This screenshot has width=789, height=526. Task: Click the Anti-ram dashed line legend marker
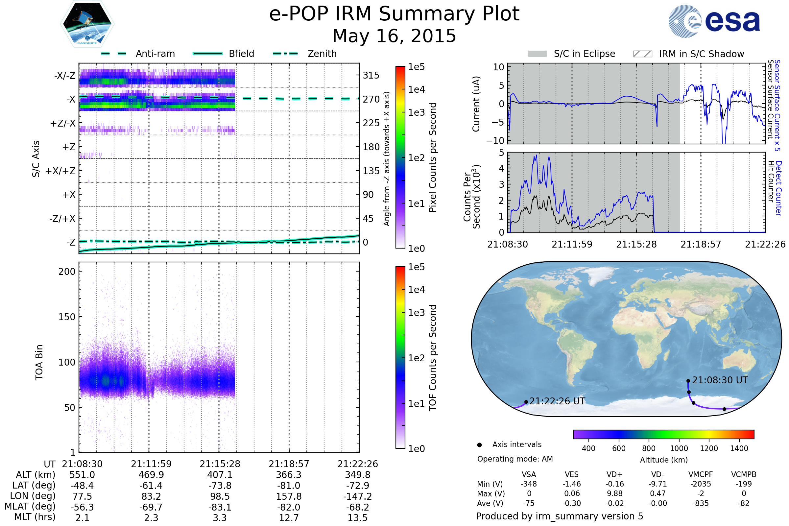pos(114,54)
